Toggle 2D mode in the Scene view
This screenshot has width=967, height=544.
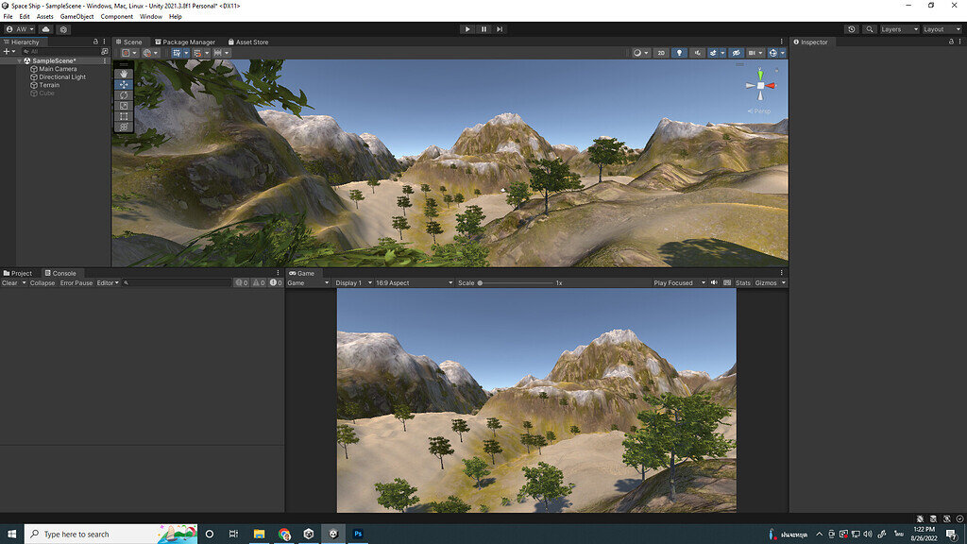click(x=661, y=53)
